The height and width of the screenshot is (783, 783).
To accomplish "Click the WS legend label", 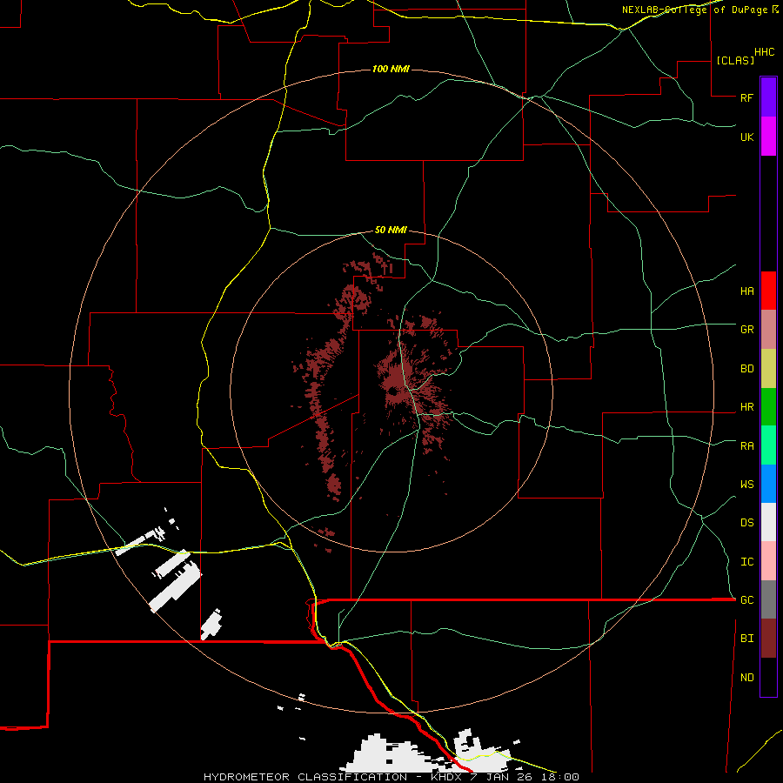I will point(746,485).
